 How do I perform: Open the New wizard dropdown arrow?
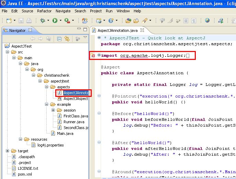coord(14,21)
